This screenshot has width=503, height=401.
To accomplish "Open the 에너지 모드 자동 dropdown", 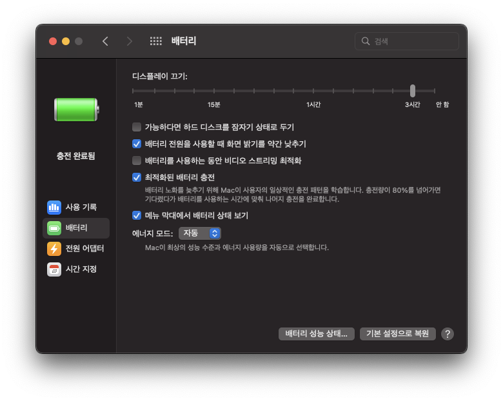I will tap(199, 233).
